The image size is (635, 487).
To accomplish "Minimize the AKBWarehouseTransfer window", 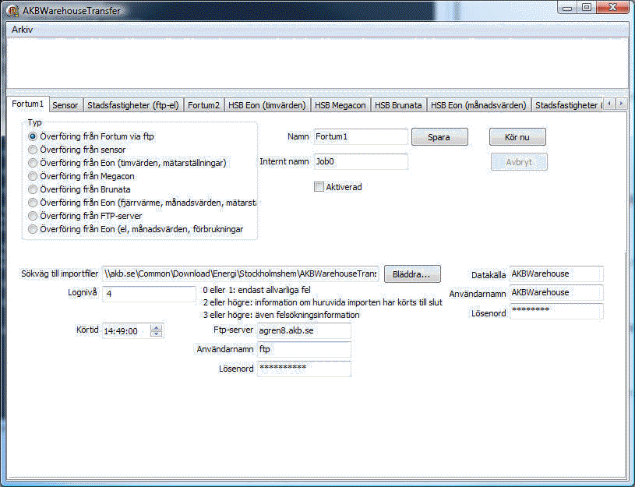I will click(567, 8).
